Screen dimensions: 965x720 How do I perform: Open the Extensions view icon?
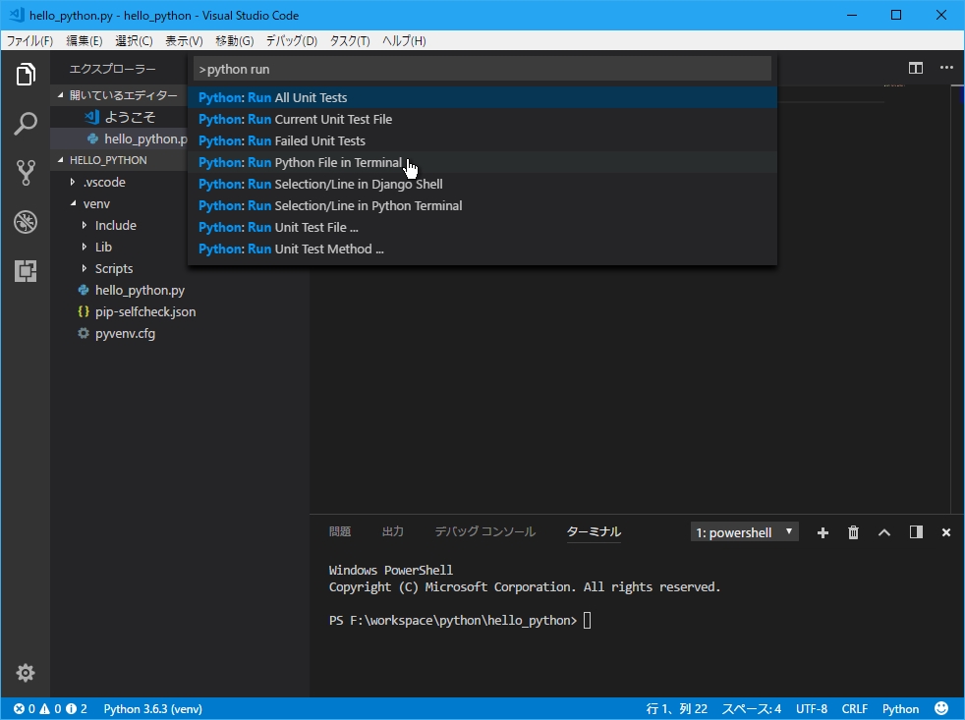pyautogui.click(x=26, y=271)
